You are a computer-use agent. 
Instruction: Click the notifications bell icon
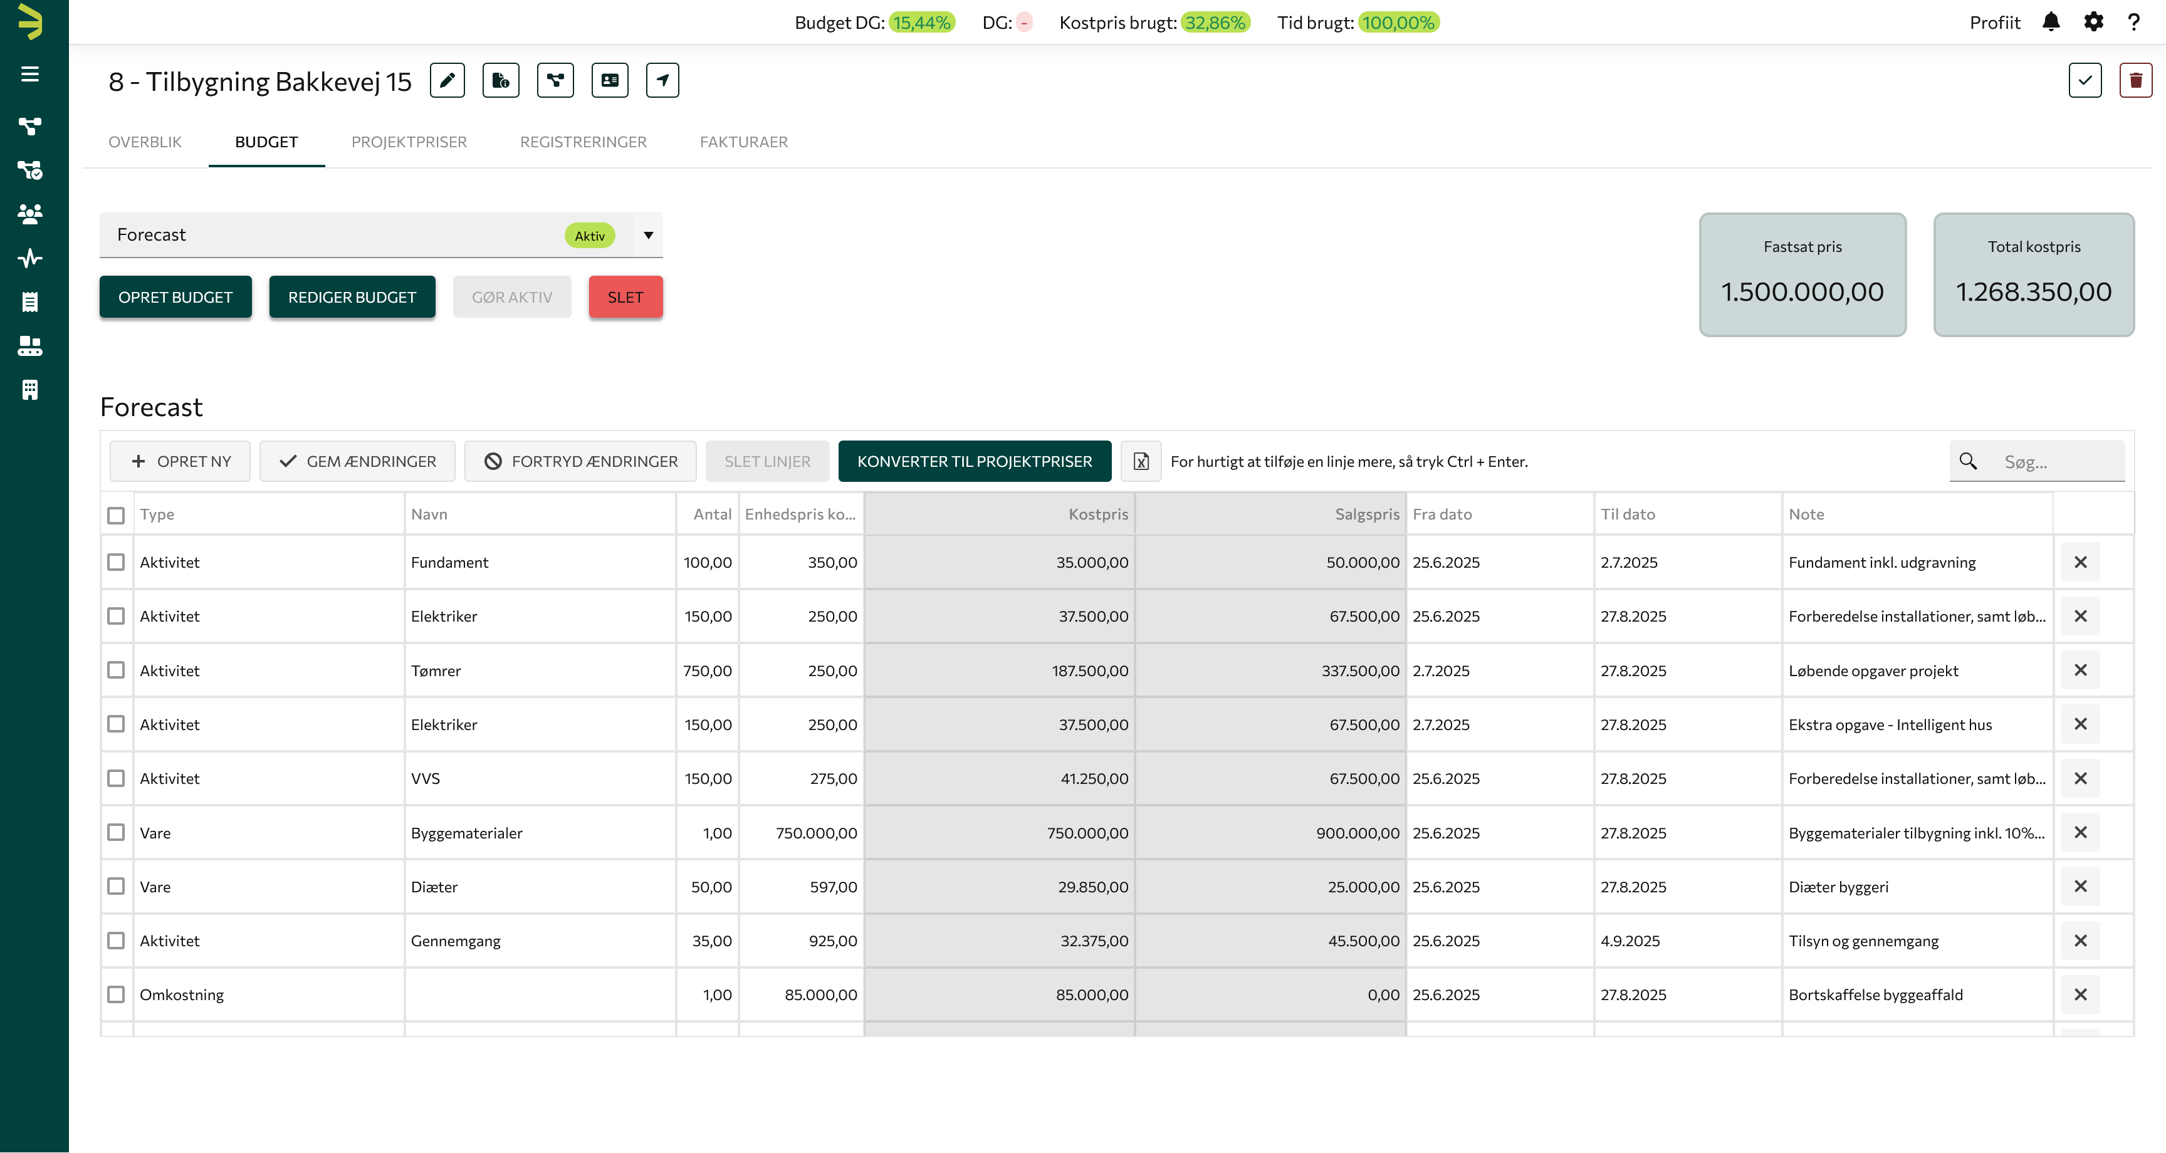click(2051, 23)
